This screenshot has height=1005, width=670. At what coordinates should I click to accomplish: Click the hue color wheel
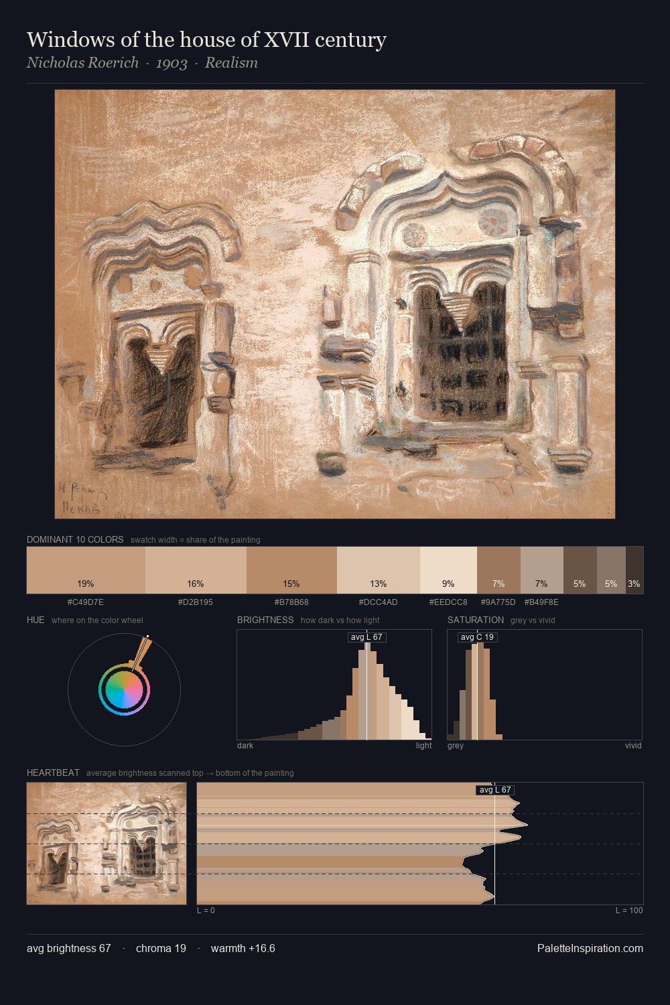point(124,689)
